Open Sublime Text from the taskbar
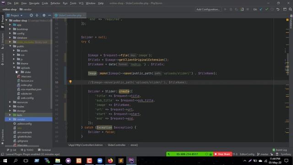 coord(121,161)
